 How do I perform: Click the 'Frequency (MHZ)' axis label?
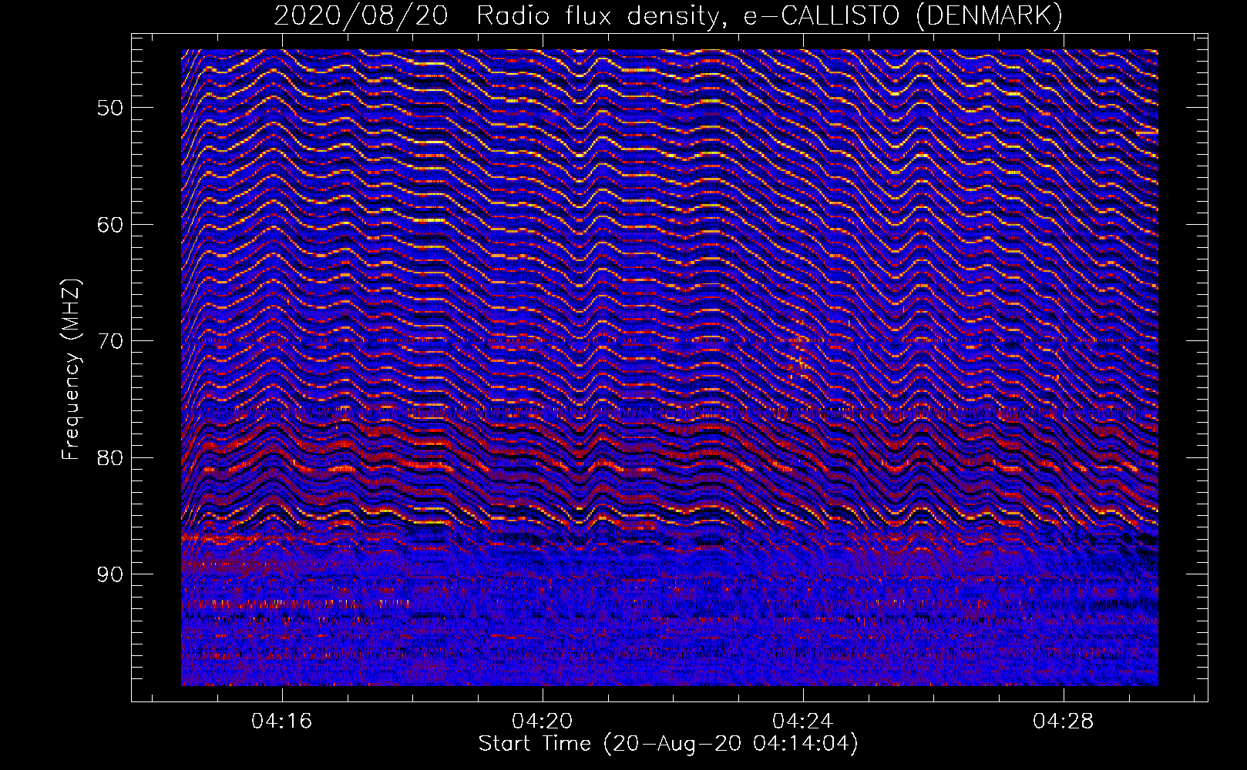(x=71, y=370)
